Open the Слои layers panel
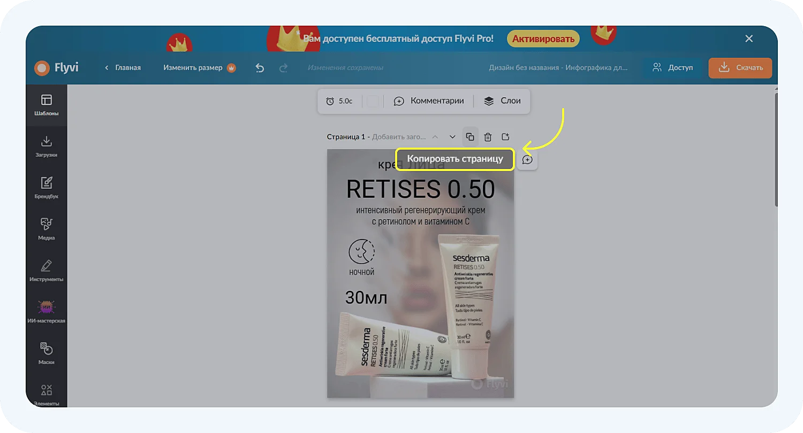The image size is (803, 433). 502,100
